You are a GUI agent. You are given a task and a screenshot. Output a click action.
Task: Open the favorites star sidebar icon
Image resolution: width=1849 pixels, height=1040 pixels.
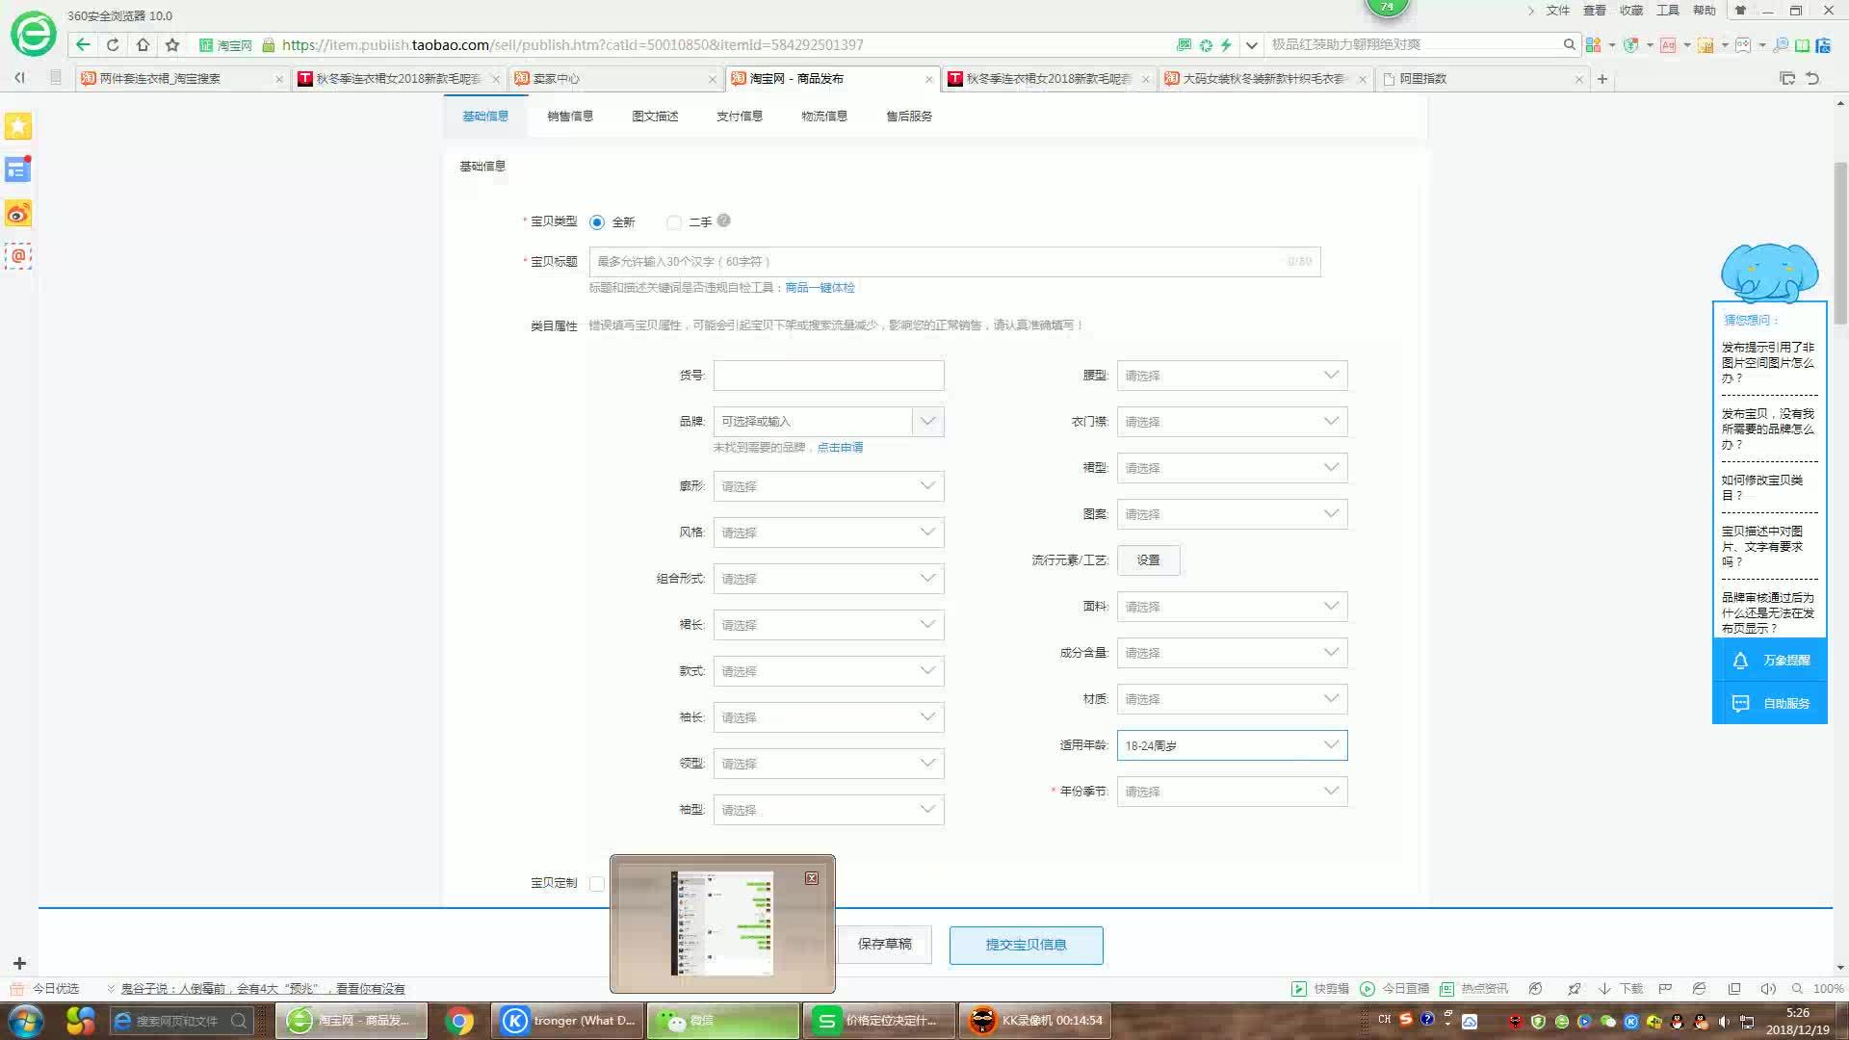pos(18,126)
